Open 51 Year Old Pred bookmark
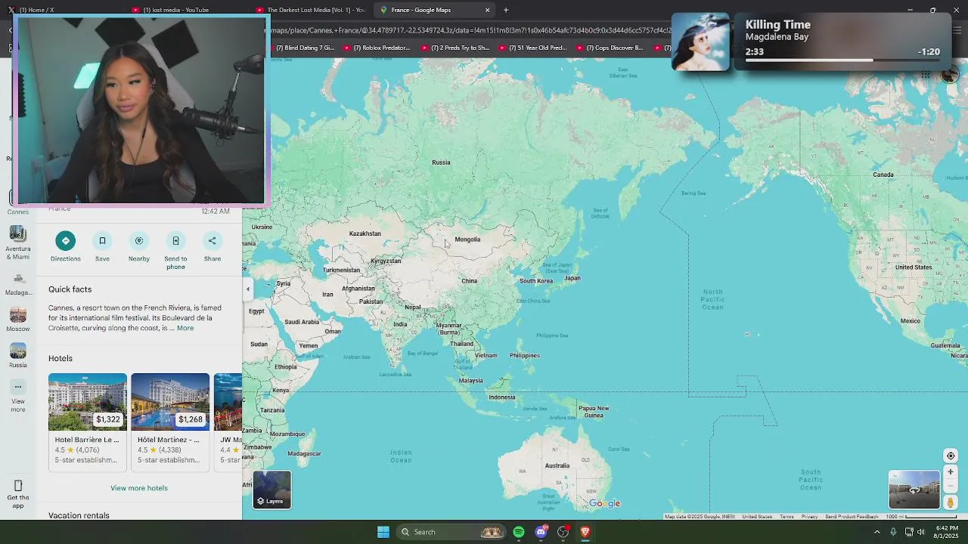968x544 pixels. click(x=533, y=48)
